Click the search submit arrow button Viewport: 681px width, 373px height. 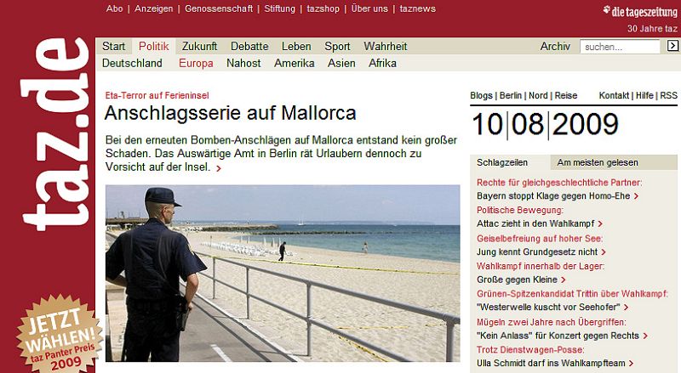(672, 46)
